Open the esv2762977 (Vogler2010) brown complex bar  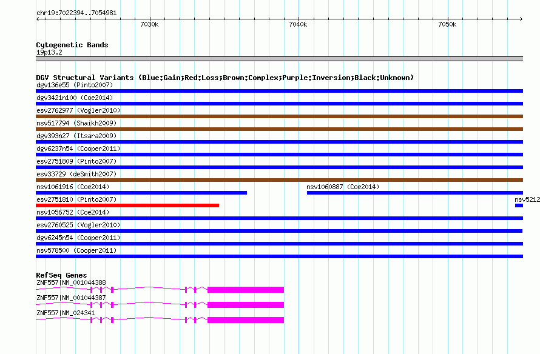tap(279, 116)
